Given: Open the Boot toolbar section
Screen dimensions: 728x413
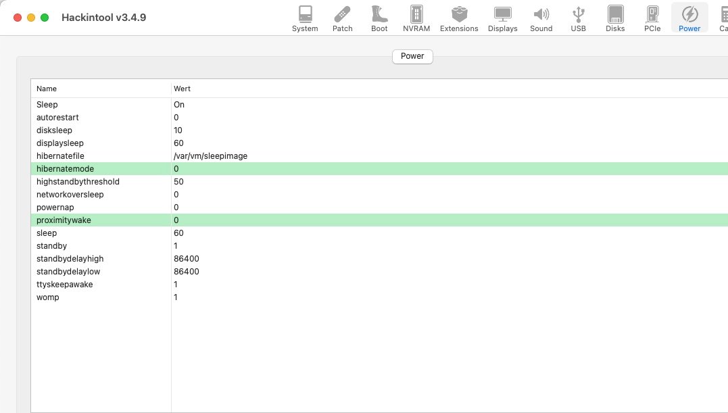Looking at the screenshot, I should (379, 18).
